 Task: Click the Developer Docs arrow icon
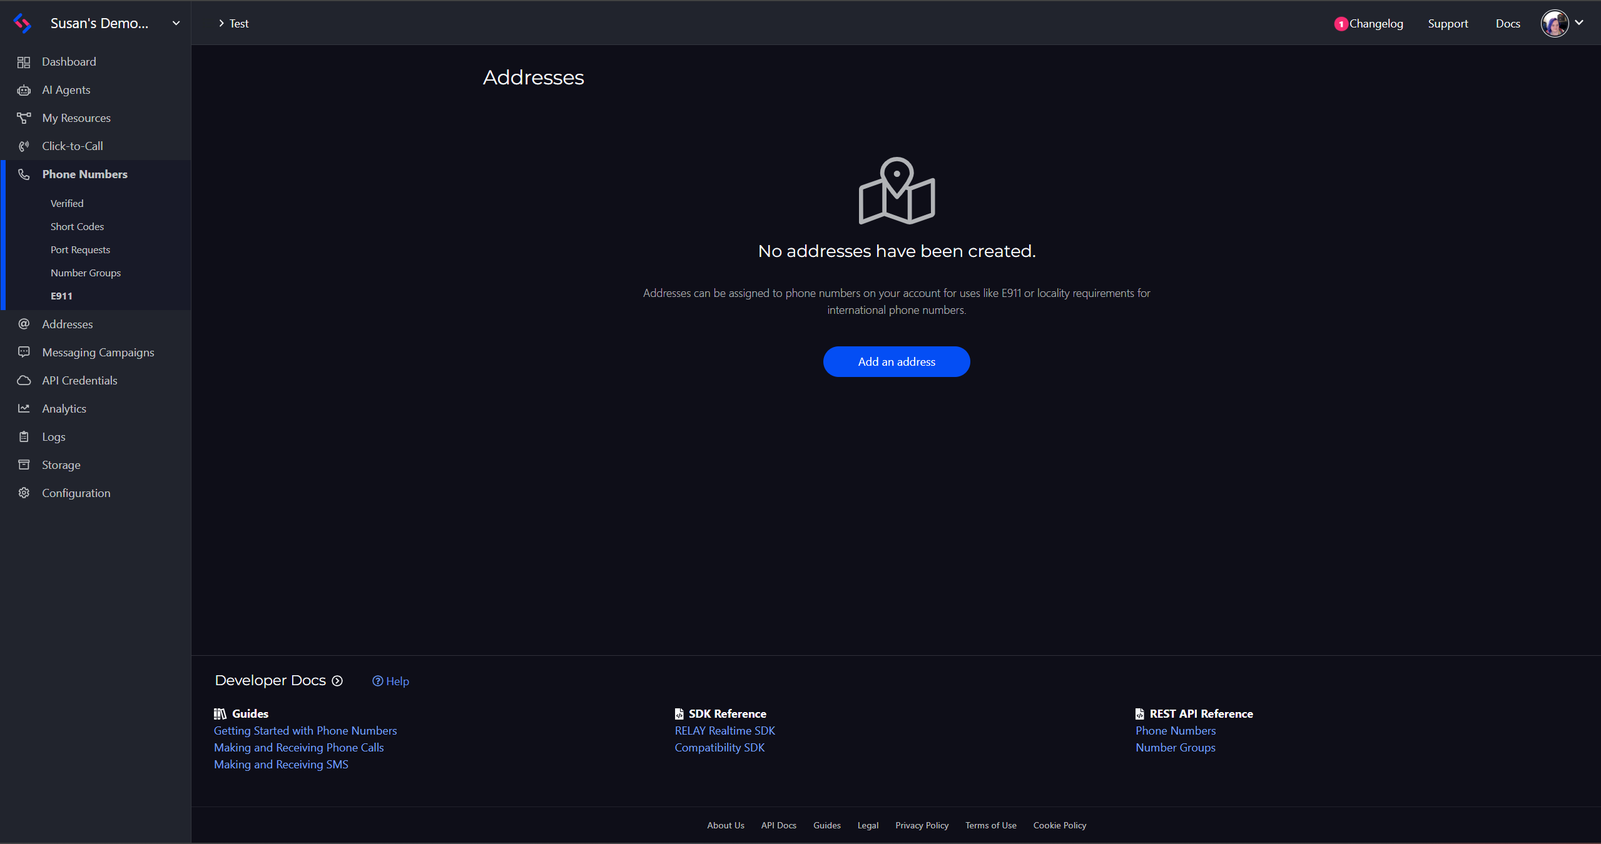(337, 681)
